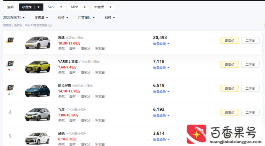Open the 海豚 car thumbnail image

click(x=38, y=42)
